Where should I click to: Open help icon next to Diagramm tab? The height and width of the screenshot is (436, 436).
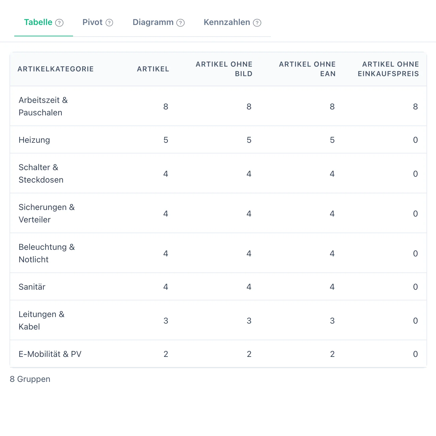coord(181,23)
